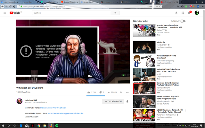The width and height of the screenshot is (205, 128).
Task: Switch to the Inbox browser tab
Action: tap(10, 2)
